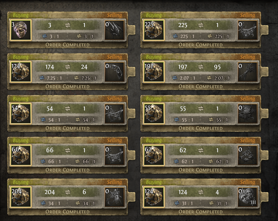
Task: Click the Selling header of the 62-for-1 order
Action: click(247, 141)
